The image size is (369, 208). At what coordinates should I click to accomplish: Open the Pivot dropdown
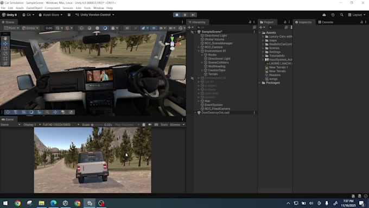point(11,28)
